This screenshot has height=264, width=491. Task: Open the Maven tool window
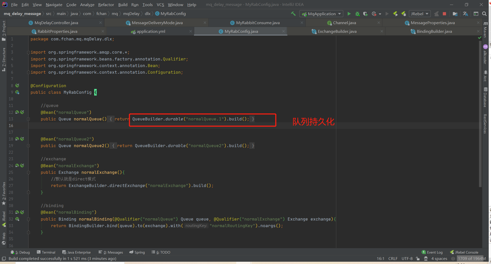point(485,29)
